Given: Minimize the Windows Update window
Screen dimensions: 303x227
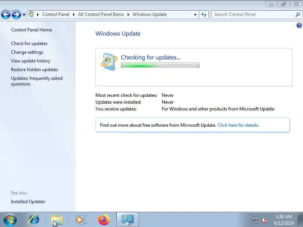Looking at the screenshot, I should 271,4.
